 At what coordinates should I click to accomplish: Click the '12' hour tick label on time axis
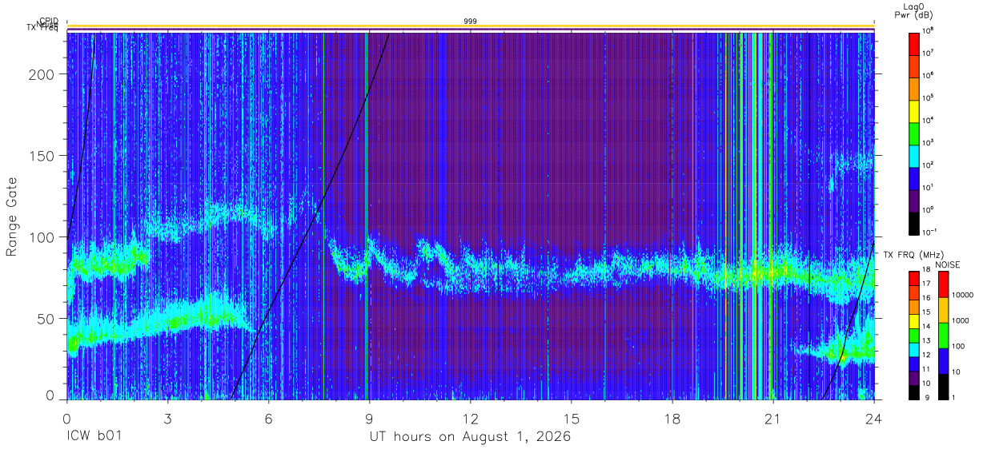[470, 419]
